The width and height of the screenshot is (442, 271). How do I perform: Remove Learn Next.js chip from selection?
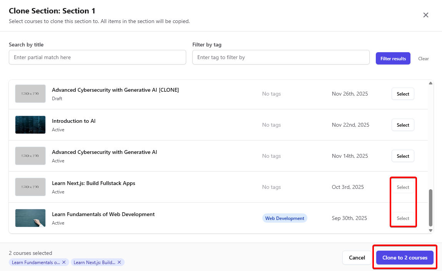pos(119,262)
